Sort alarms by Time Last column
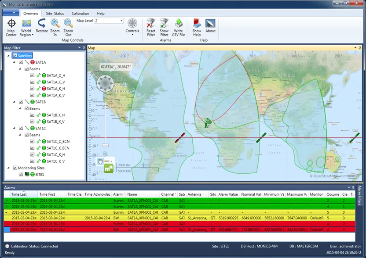The image size is (366, 258). [x=24, y=194]
